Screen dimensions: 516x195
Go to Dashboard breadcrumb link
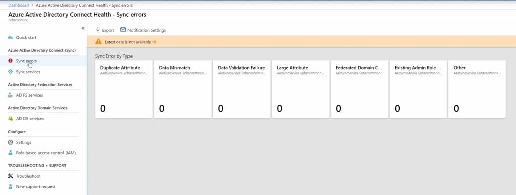[19, 5]
